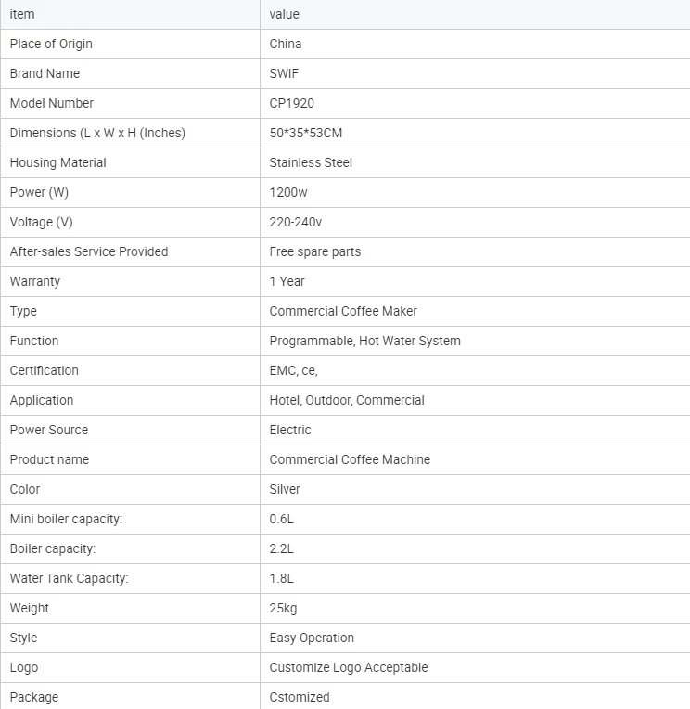The width and height of the screenshot is (690, 709).
Task: Click the 'Water Tank Capacity:' label
Action: [69, 578]
